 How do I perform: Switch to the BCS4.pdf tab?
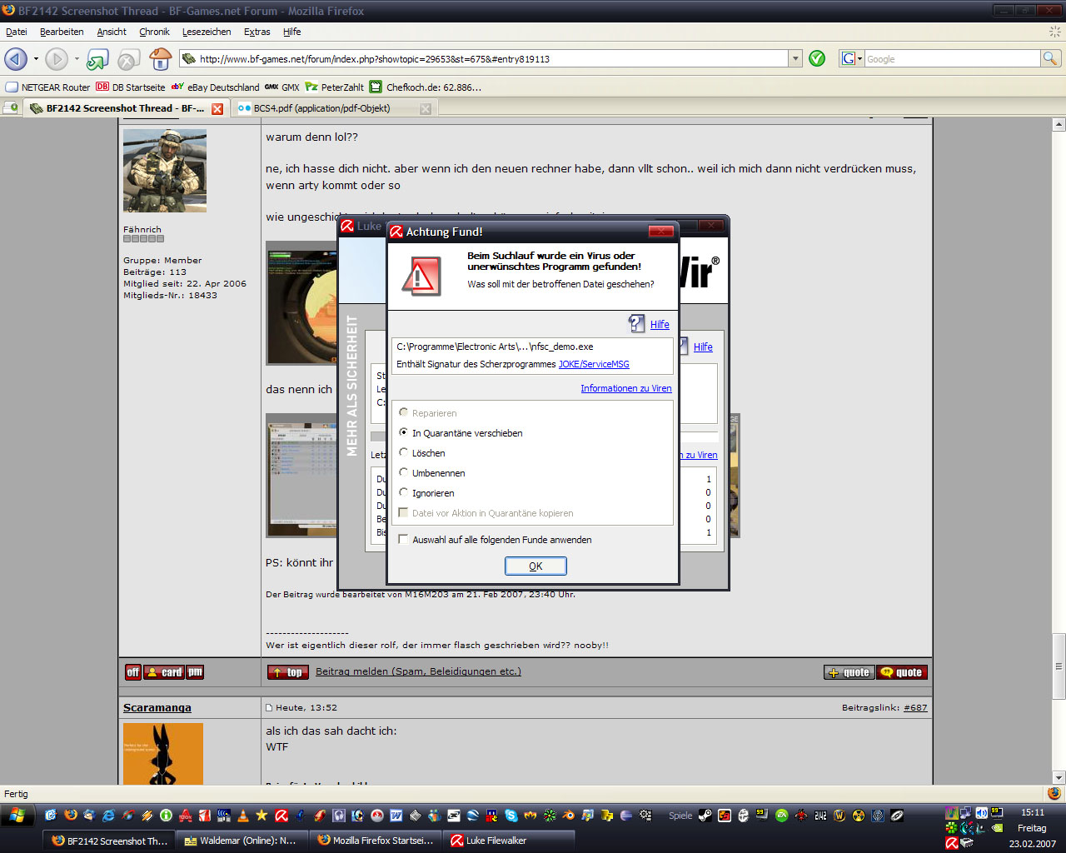333,108
